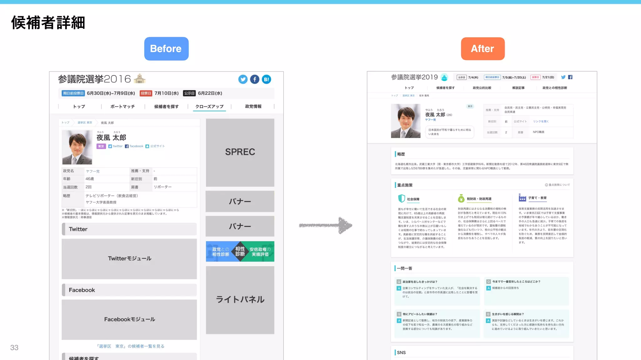Viewport: 641px width, 360px height.
Task: Click the ライトパネル placeholder
Action: [240, 300]
